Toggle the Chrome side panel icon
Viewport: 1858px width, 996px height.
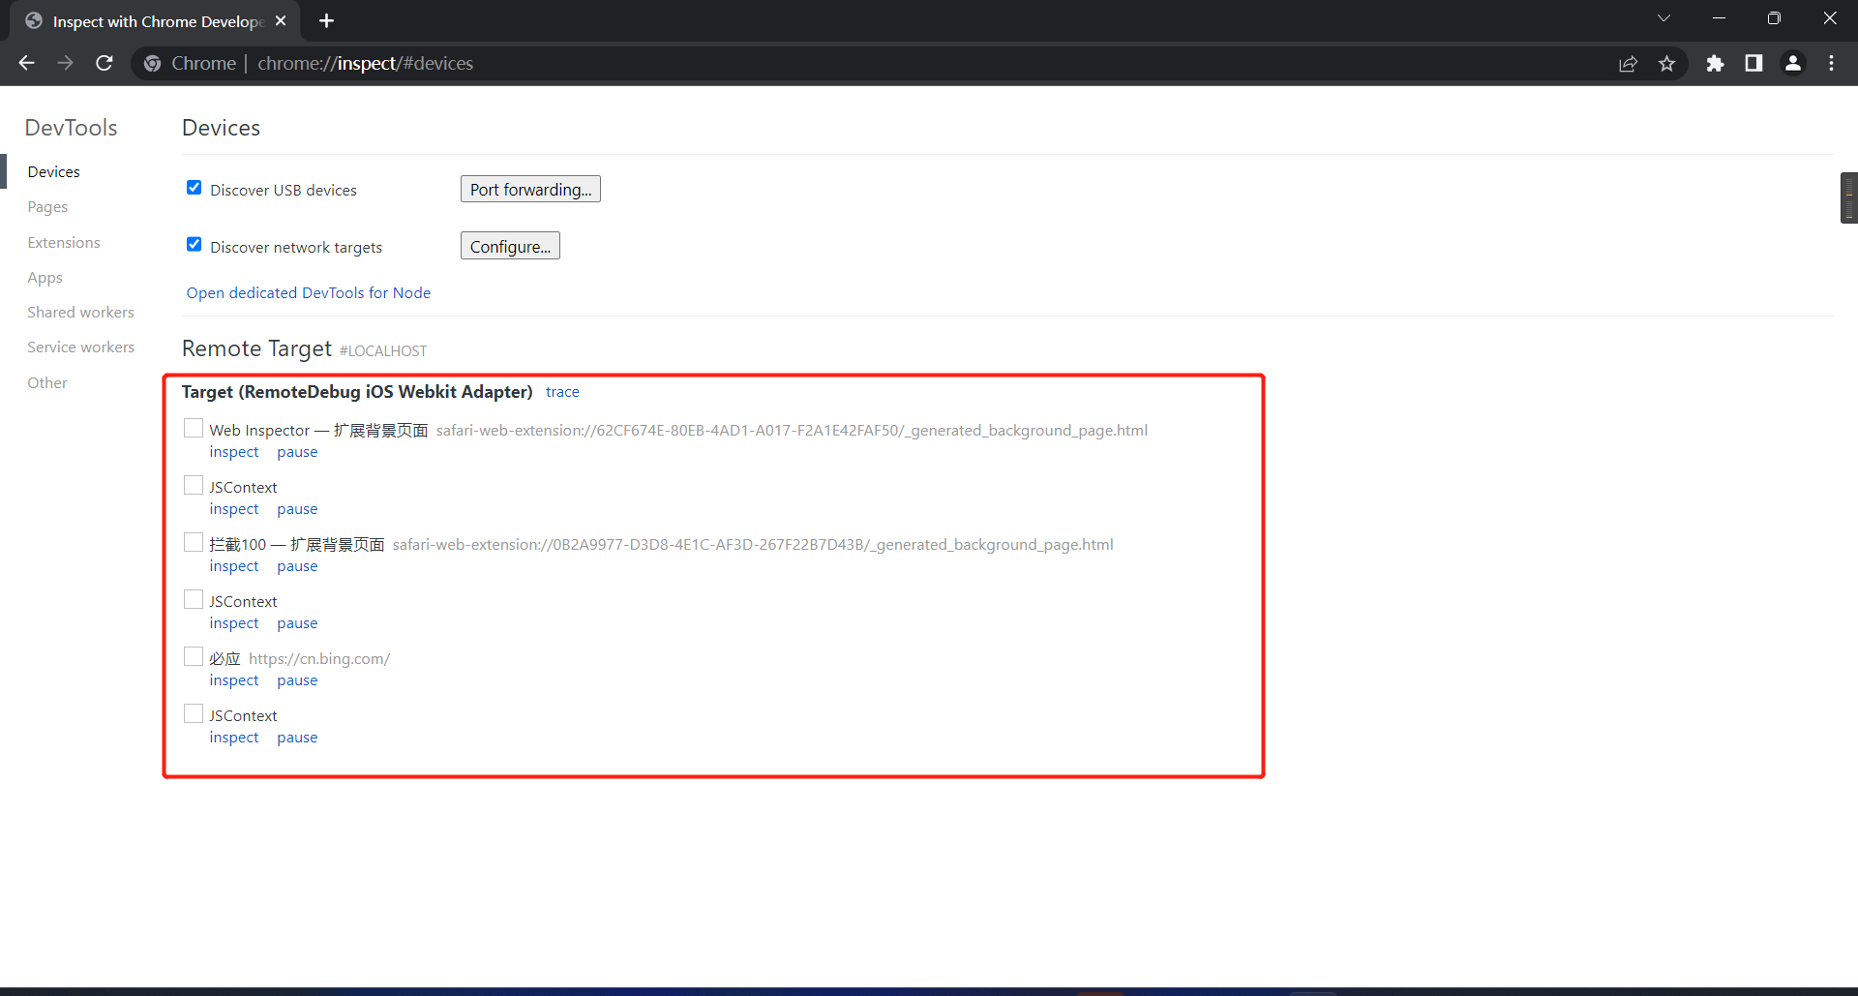point(1753,63)
